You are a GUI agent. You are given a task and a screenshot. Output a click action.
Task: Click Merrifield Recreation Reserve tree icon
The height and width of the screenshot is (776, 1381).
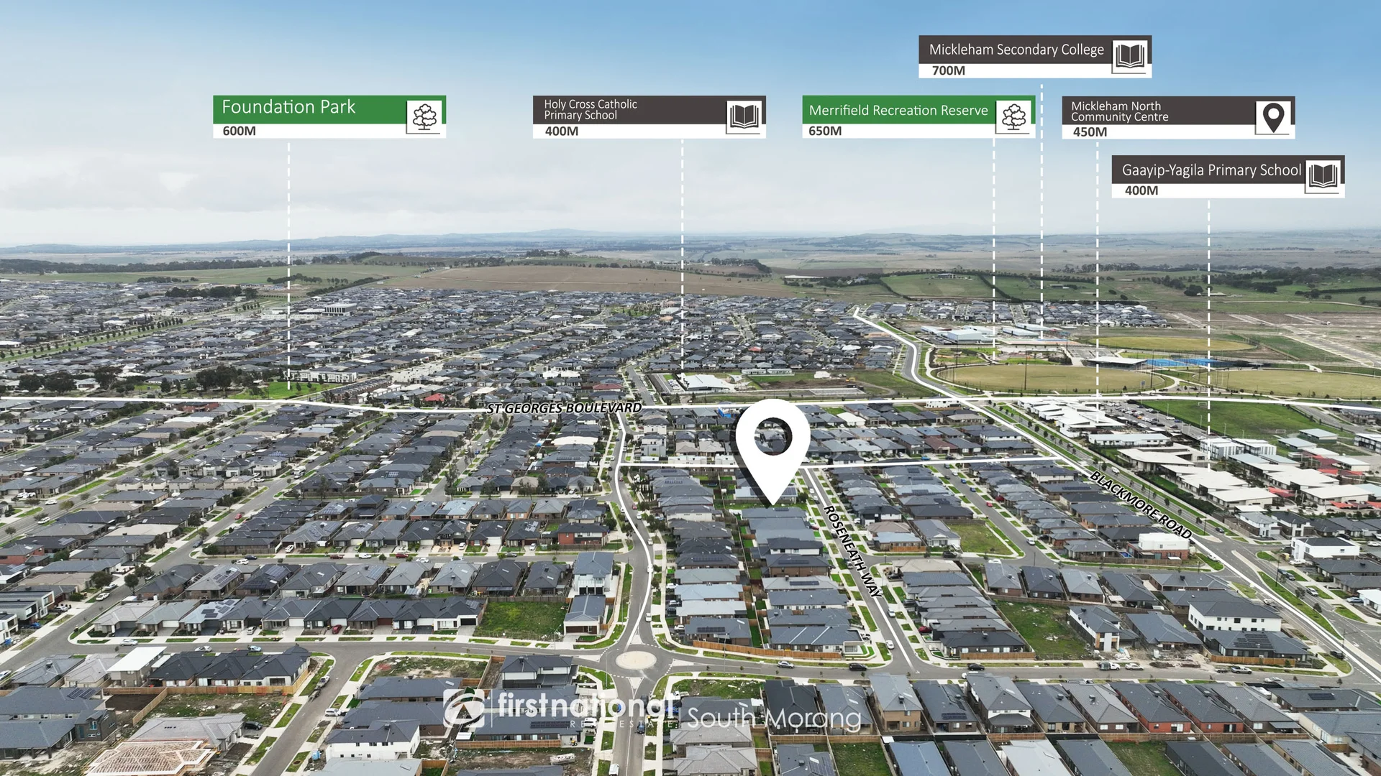[1014, 117]
